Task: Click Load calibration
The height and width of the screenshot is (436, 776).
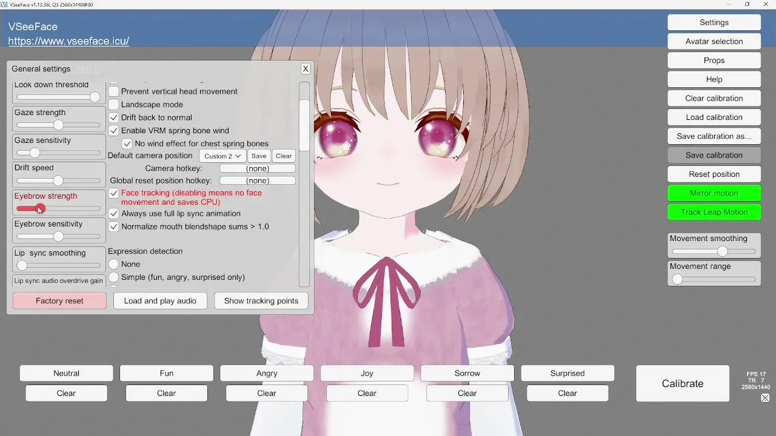Action: [x=714, y=117]
